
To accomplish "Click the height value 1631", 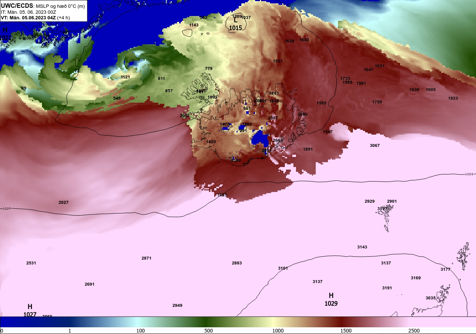I will [380, 66].
